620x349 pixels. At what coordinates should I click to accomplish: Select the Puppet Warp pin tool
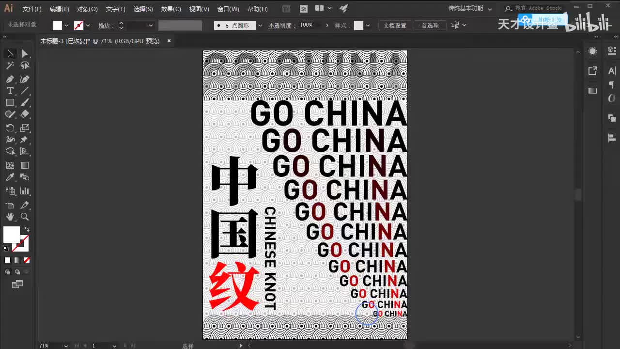point(25,140)
